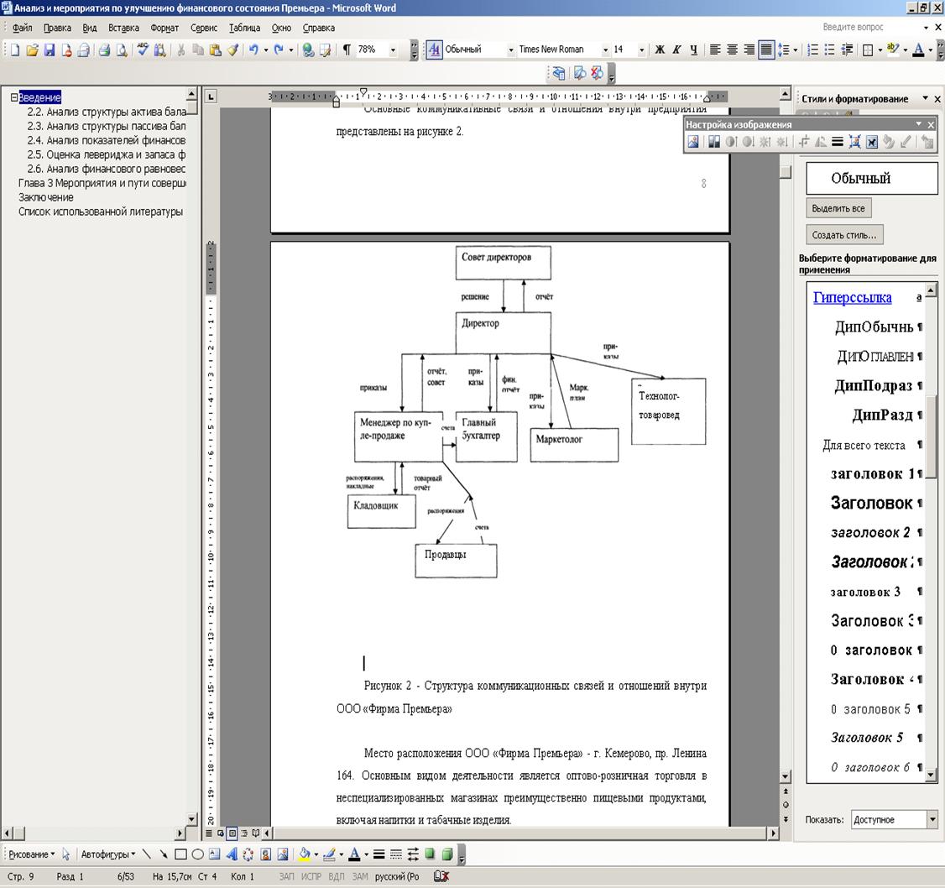Open the Вставка menu

tap(123, 28)
